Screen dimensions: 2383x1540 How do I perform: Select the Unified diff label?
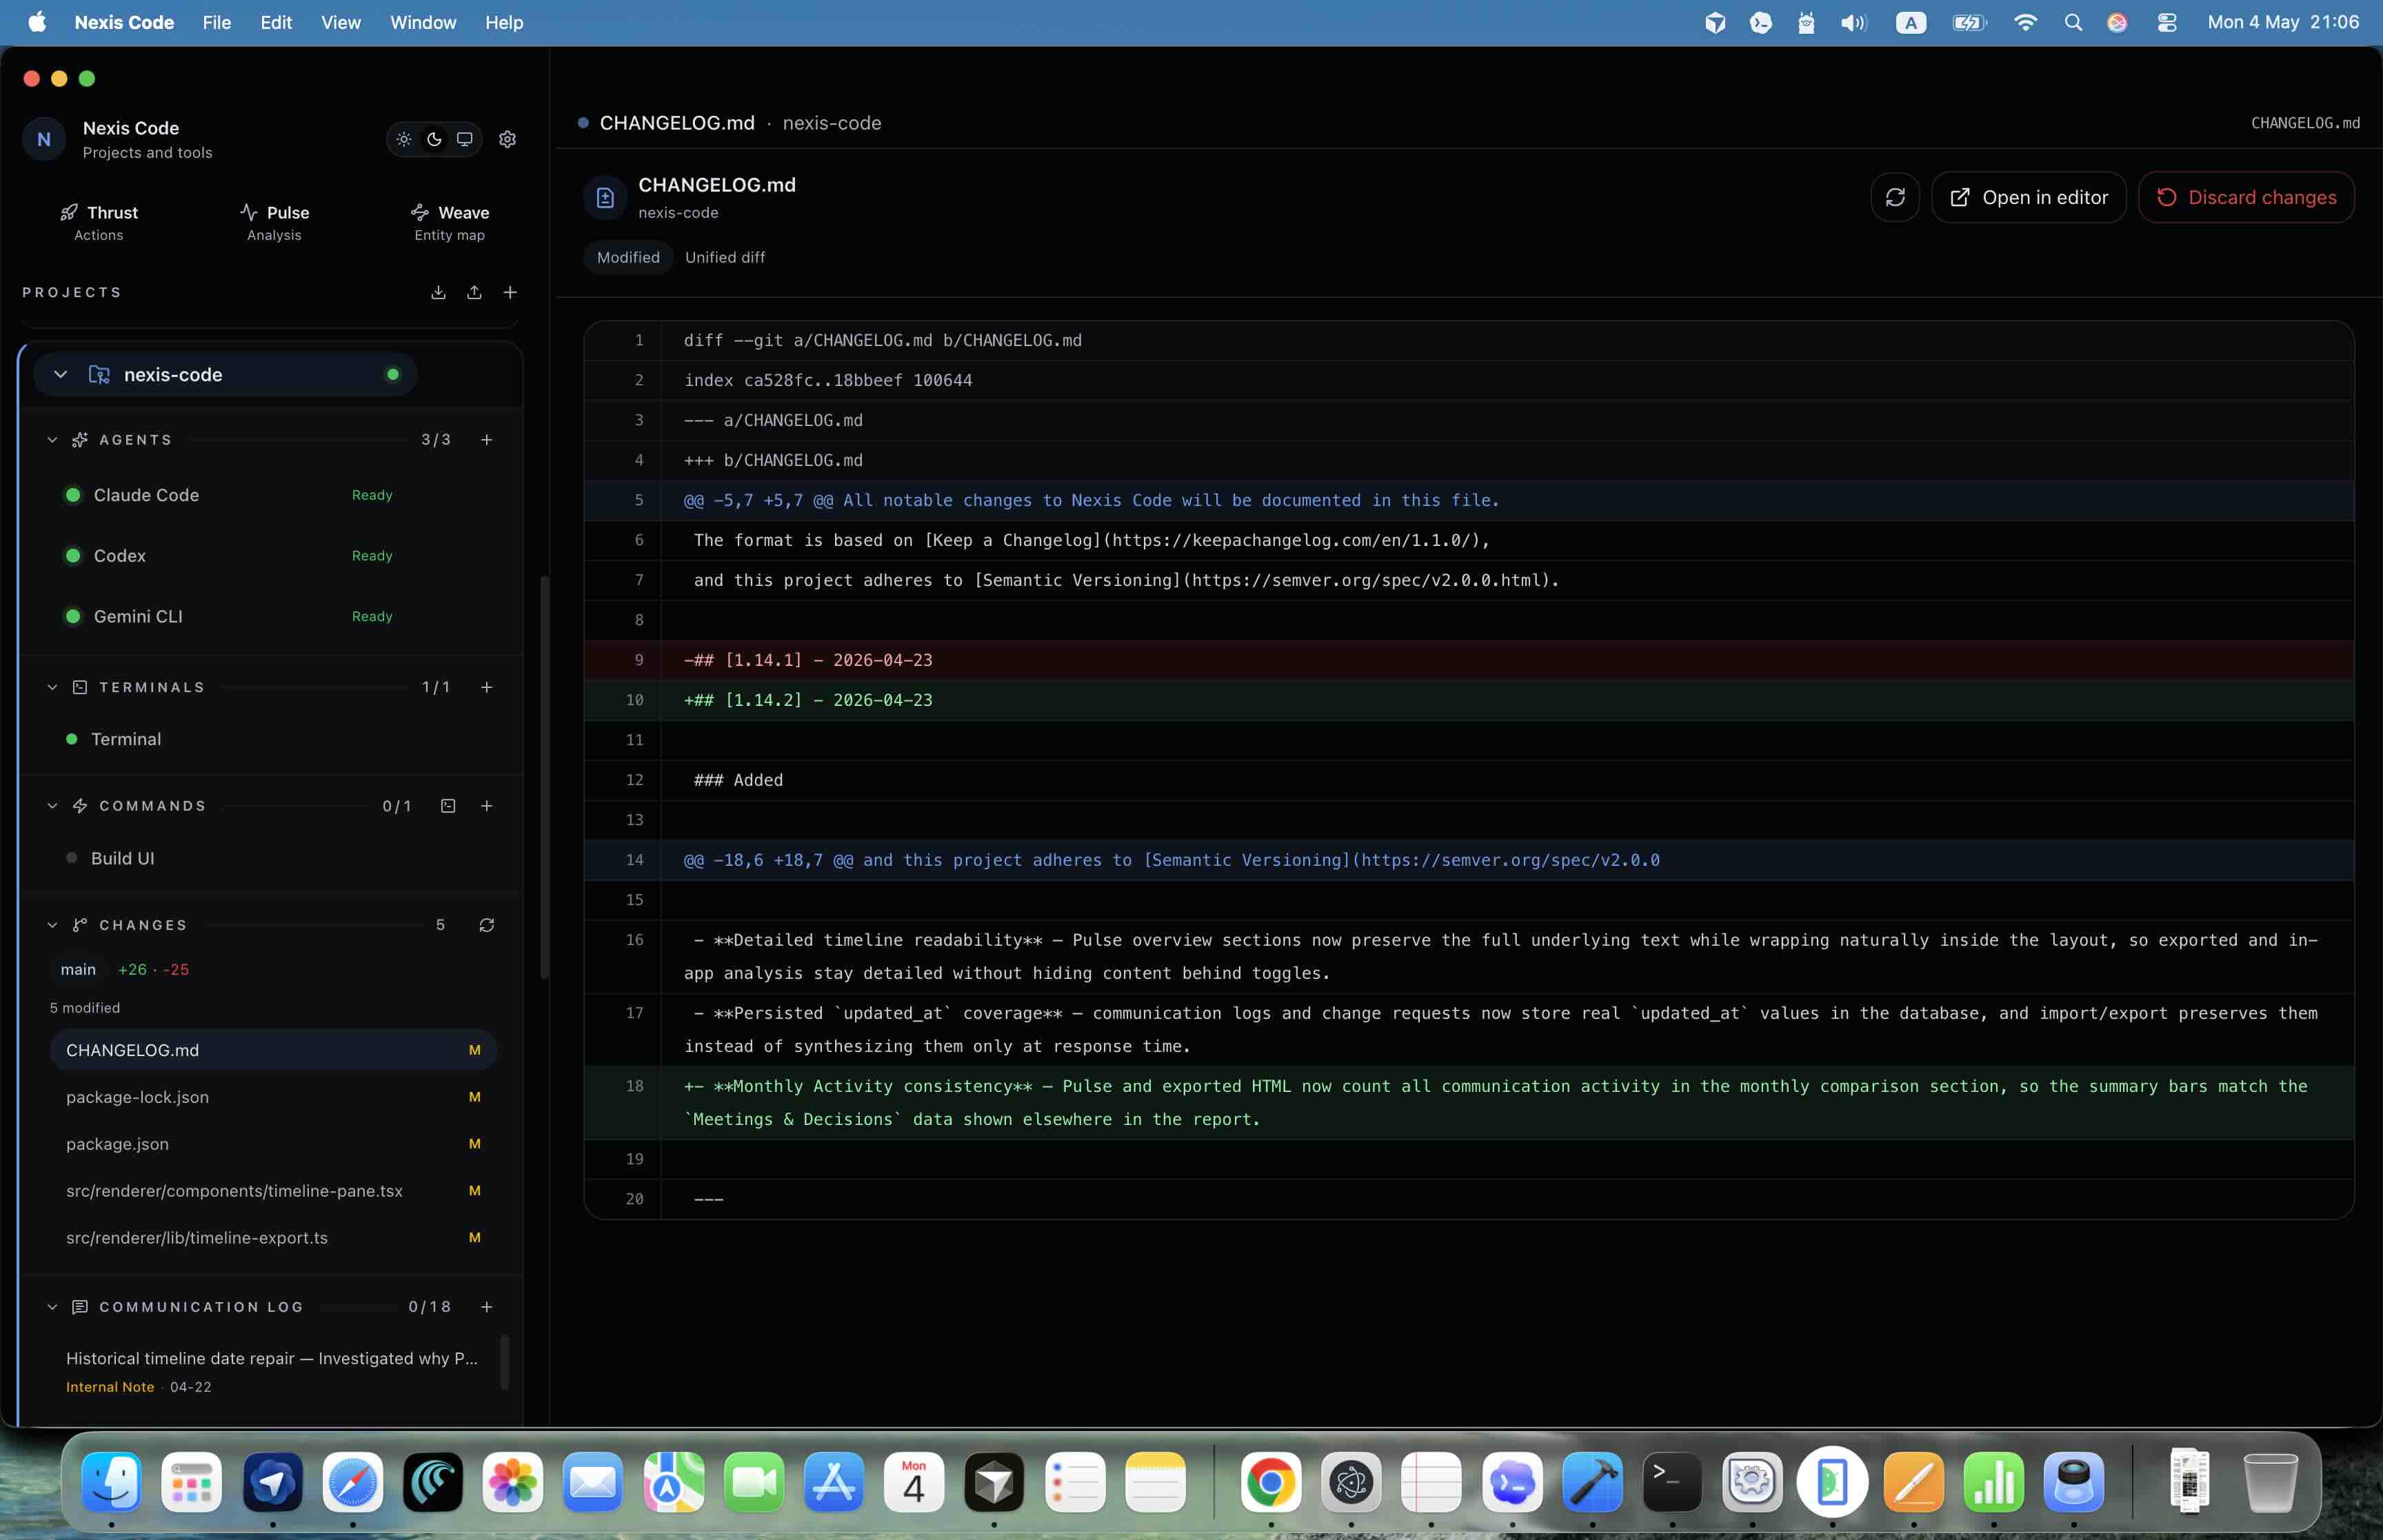click(725, 257)
